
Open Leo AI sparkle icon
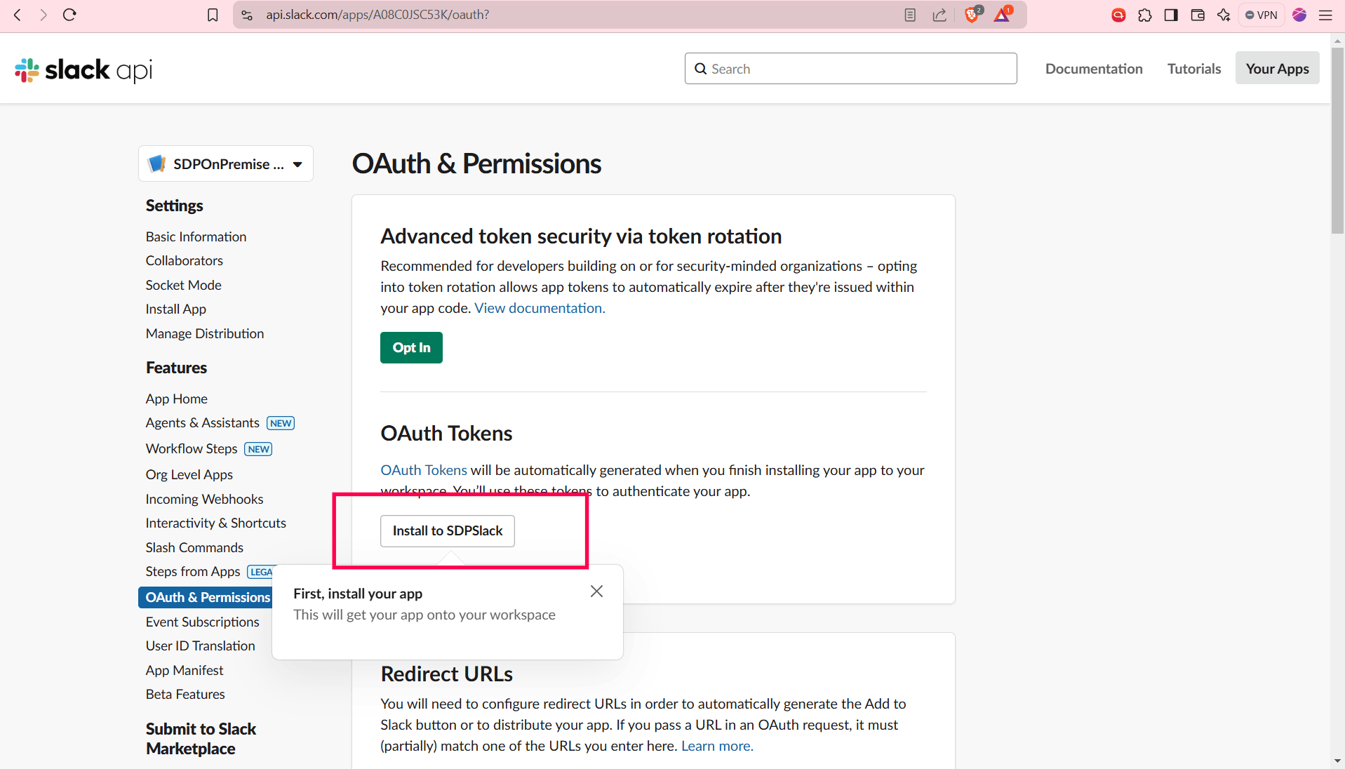tap(1224, 15)
